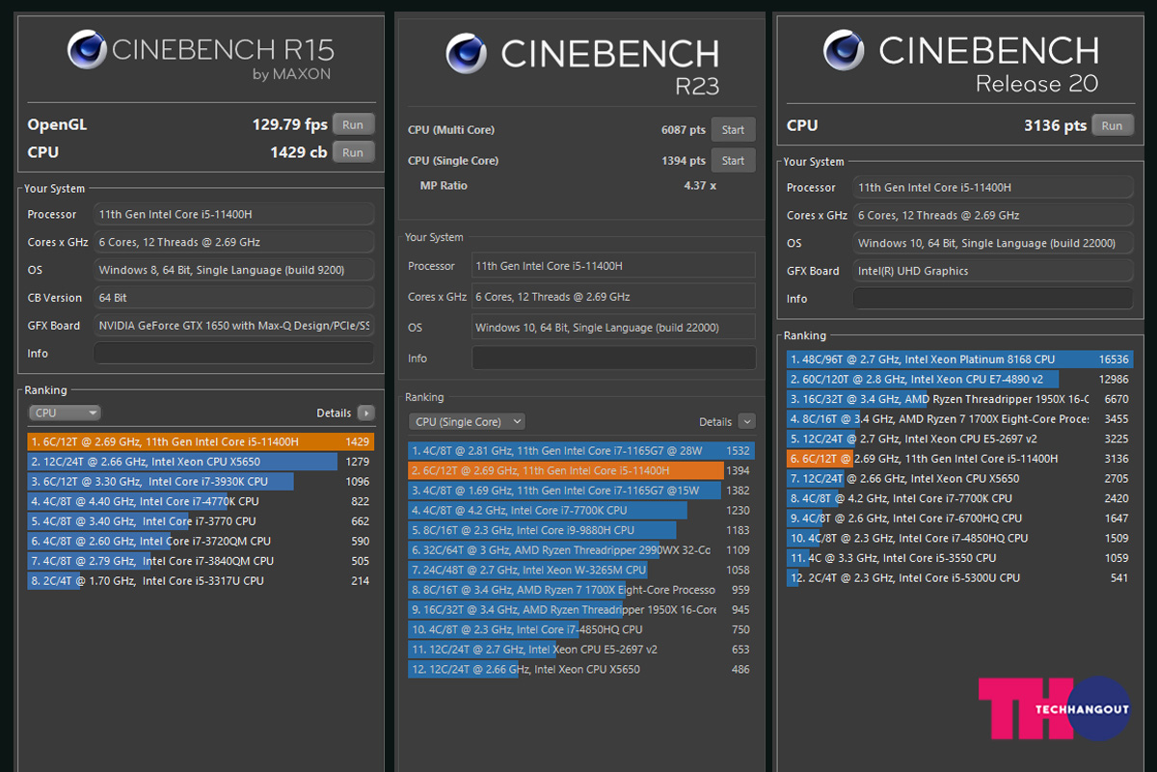Select the Ryzen 7 1700X row in R23

[581, 590]
